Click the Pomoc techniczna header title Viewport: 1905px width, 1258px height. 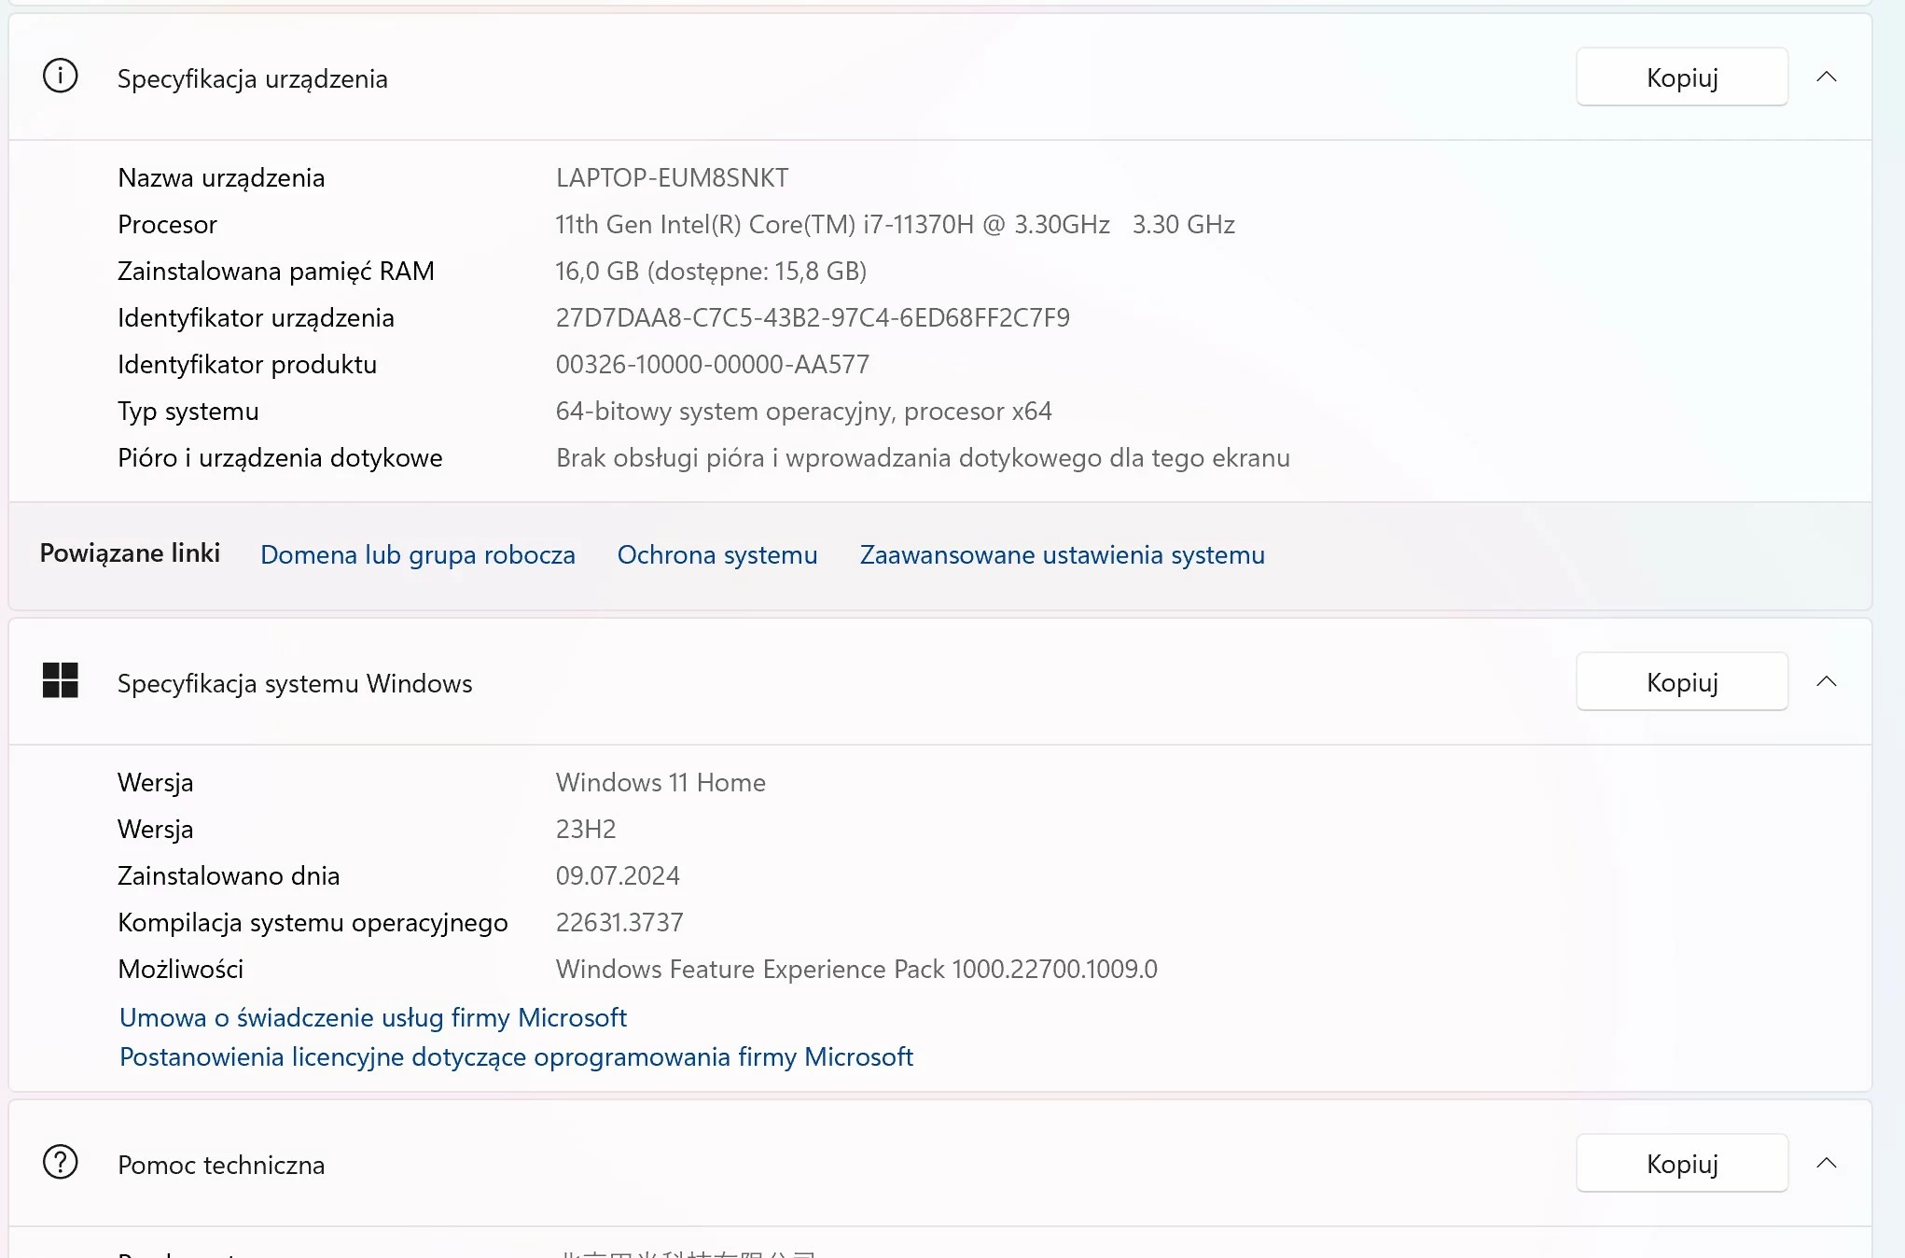pyautogui.click(x=221, y=1165)
